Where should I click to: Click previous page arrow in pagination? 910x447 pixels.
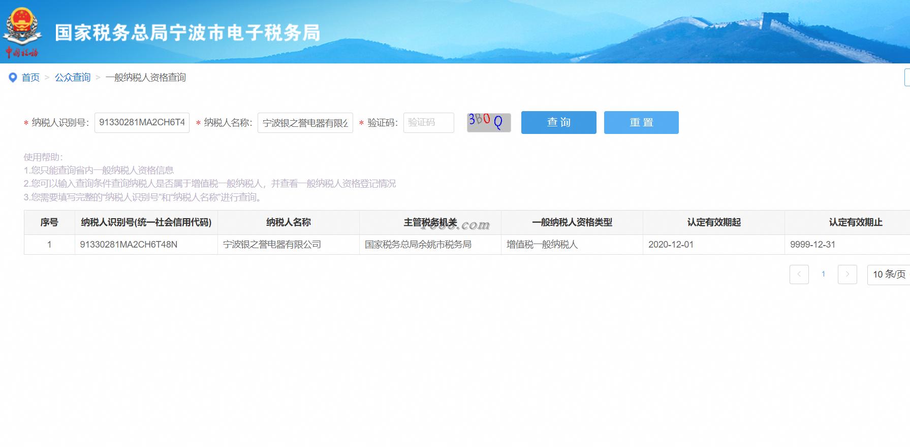click(x=799, y=274)
